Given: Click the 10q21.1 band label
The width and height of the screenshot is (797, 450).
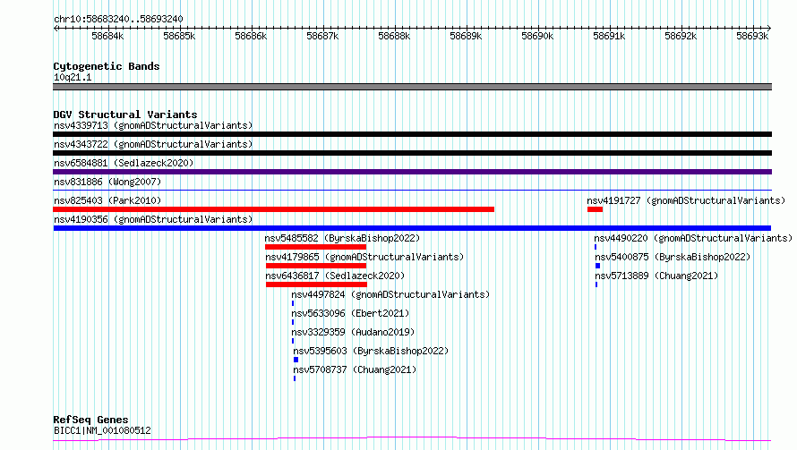Looking at the screenshot, I should [73, 77].
